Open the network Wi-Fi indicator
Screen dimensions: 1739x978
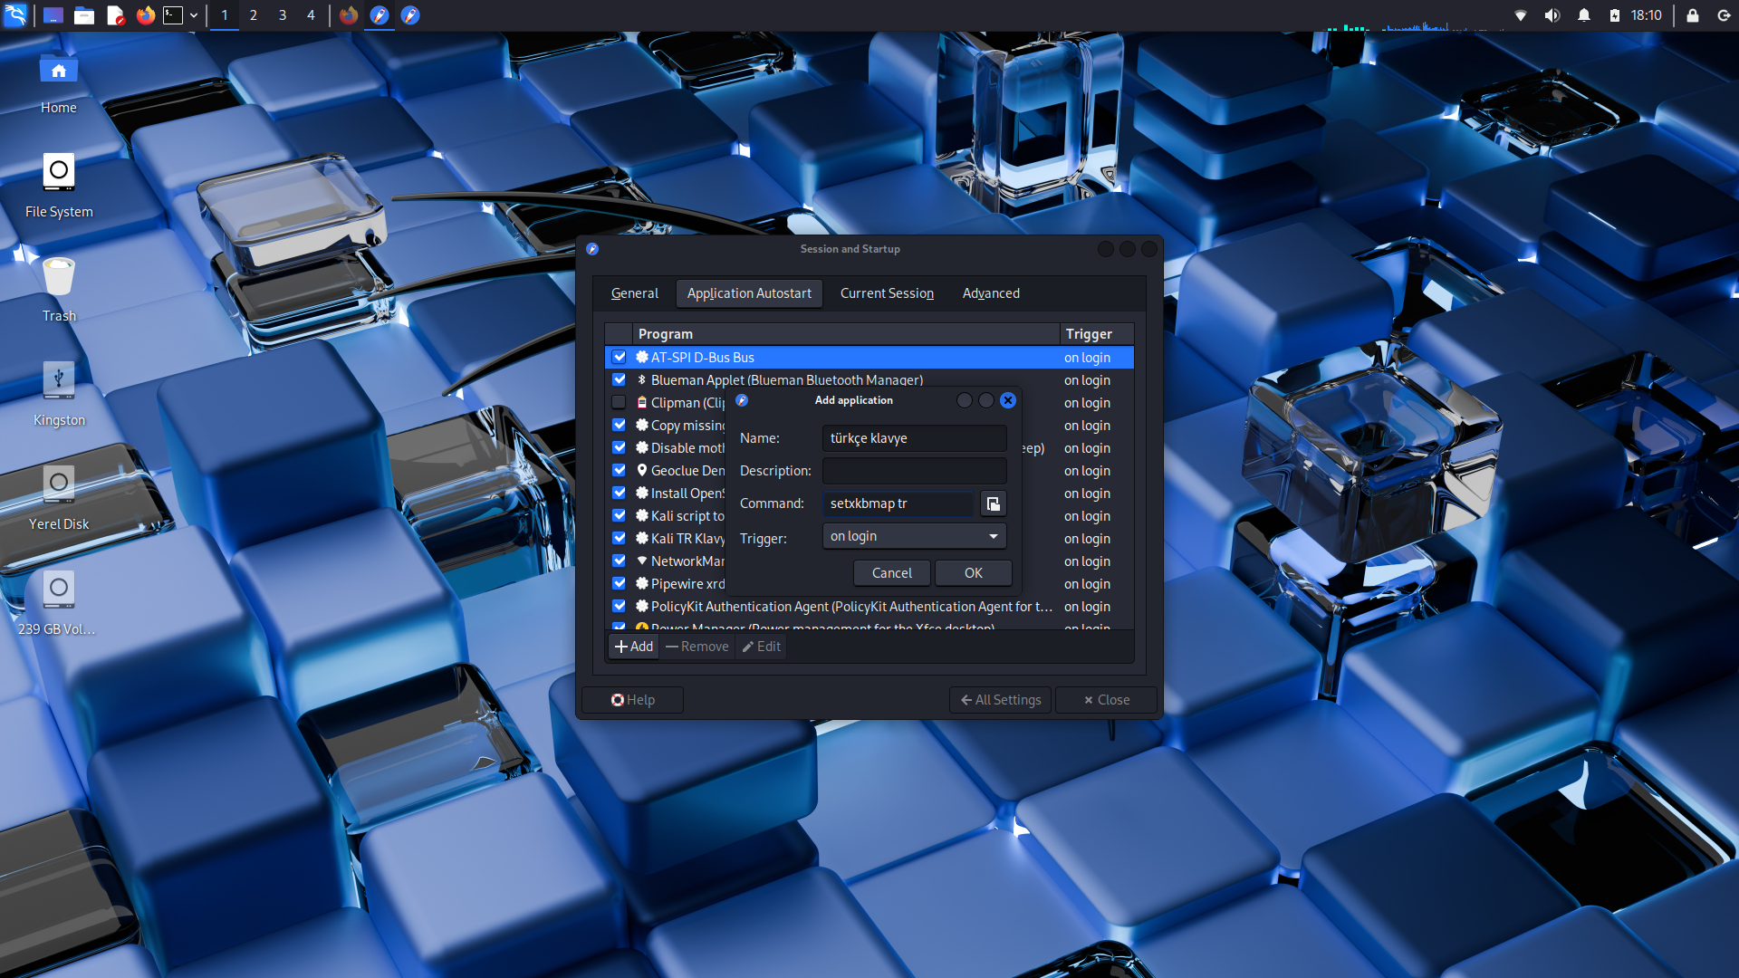click(x=1521, y=15)
